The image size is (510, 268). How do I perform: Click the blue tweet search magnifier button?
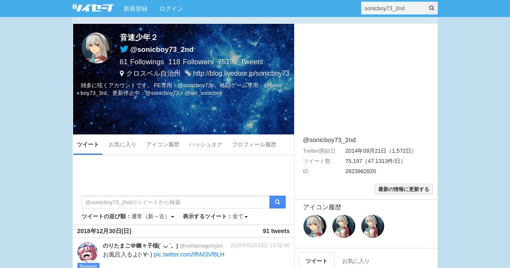pos(278,202)
